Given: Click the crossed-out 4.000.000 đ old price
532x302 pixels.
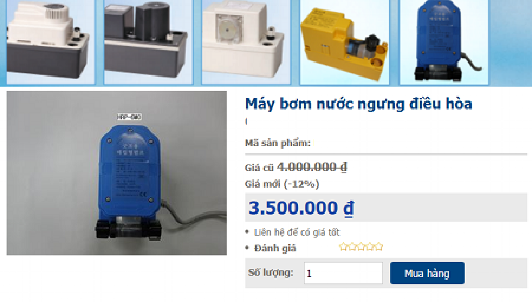Looking at the screenshot, I should [312, 167].
